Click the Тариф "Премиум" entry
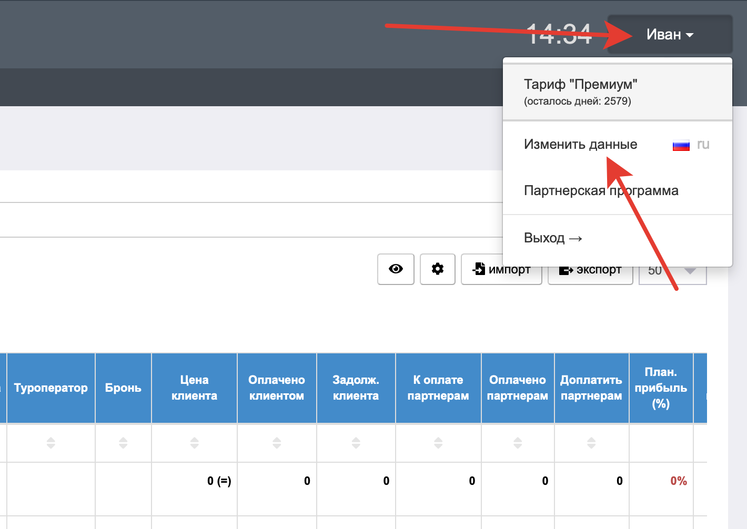The height and width of the screenshot is (529, 747). [x=618, y=92]
